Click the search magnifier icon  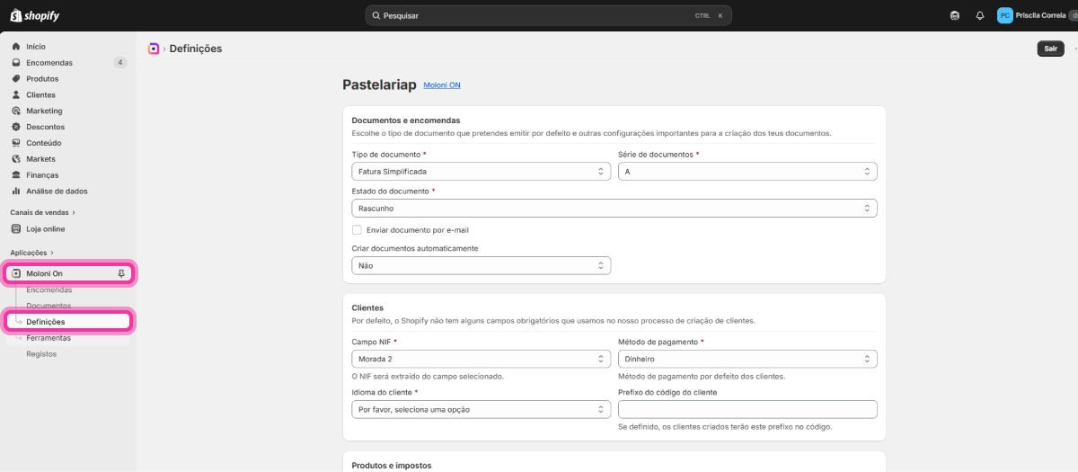pos(376,15)
